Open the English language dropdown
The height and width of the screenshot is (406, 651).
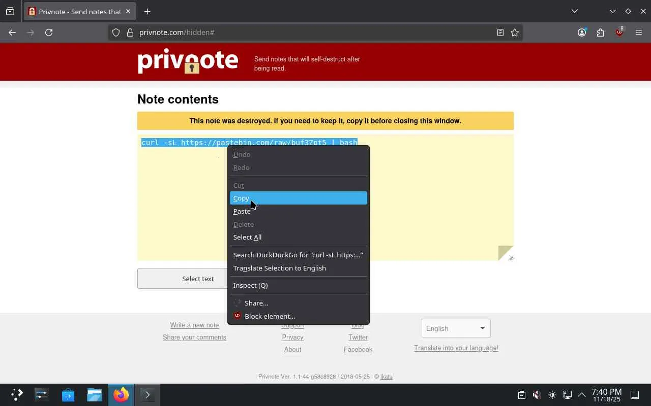tap(456, 328)
